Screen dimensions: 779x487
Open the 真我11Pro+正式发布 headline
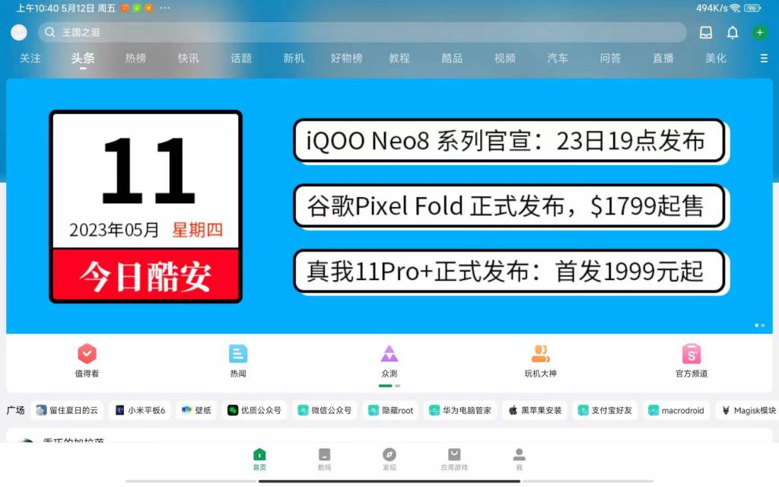(x=509, y=272)
